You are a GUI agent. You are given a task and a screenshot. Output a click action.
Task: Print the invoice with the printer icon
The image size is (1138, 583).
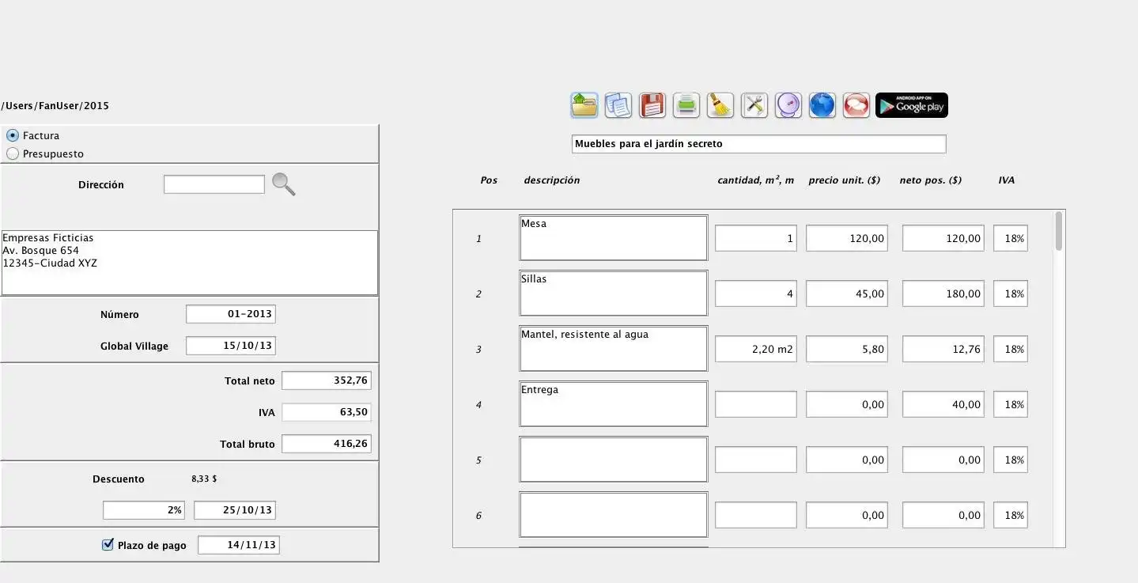686,105
